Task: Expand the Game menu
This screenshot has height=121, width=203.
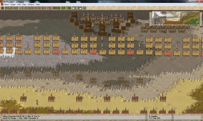Action: [6, 5]
